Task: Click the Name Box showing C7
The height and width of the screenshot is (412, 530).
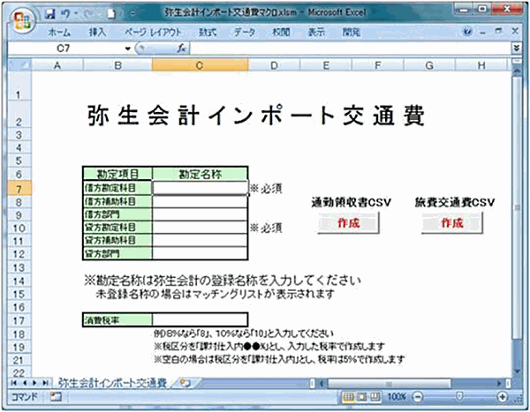Action: 66,49
